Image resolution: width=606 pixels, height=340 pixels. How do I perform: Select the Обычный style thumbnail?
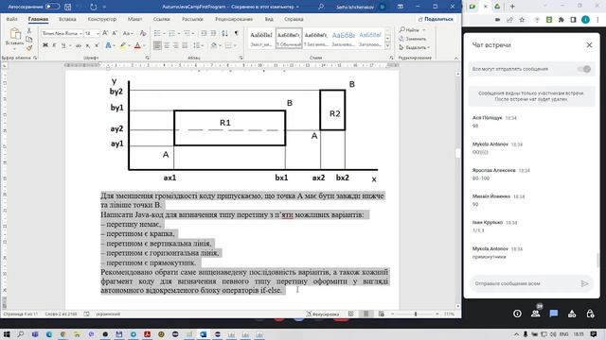point(289,38)
